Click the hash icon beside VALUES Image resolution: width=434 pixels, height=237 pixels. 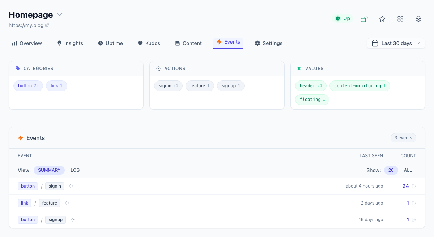click(x=299, y=68)
